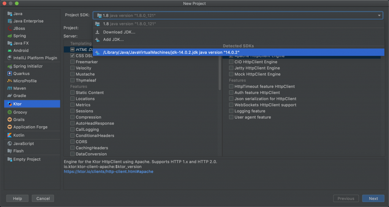
Task: Enable CallLogging feature
Action: 73,129
